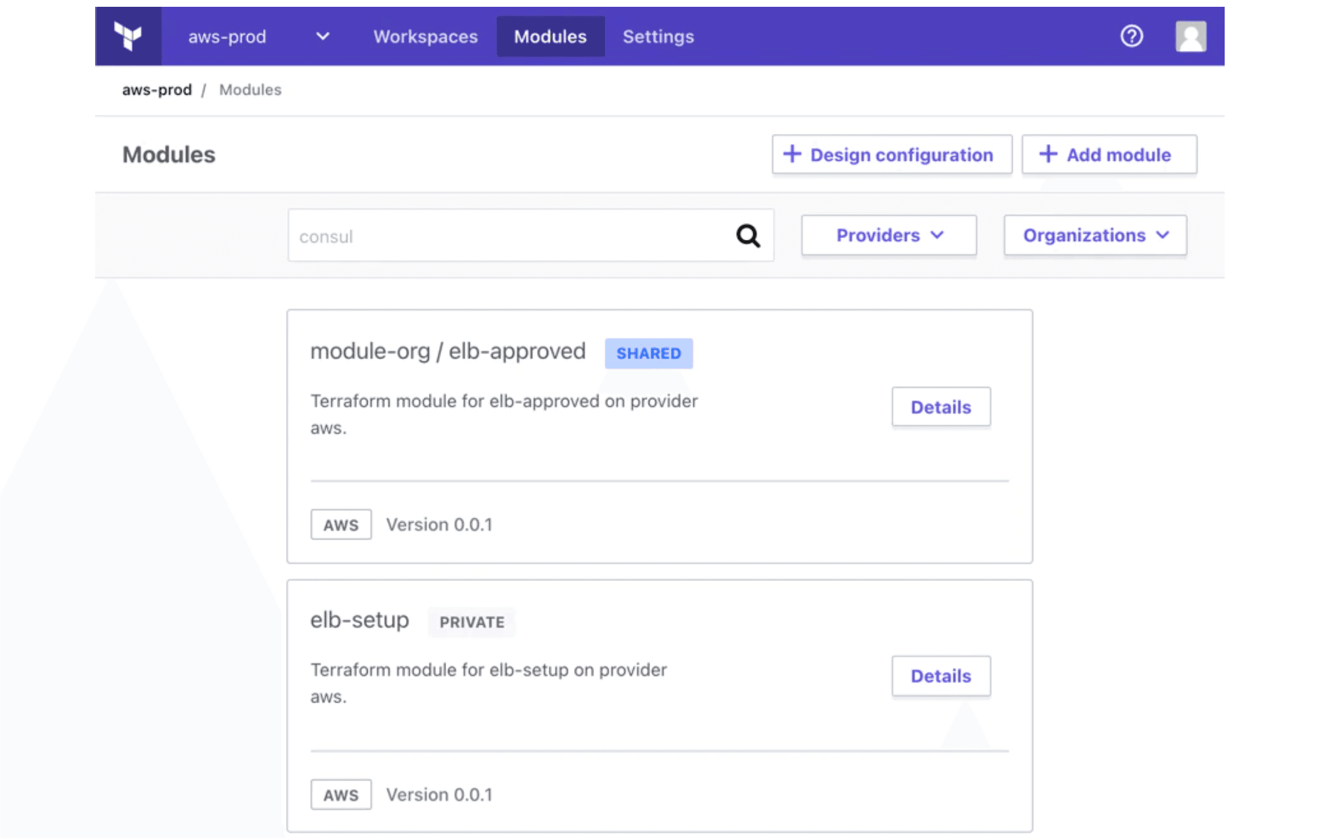
Task: Click the PRIVATE badge on elb-setup
Action: coord(471,622)
